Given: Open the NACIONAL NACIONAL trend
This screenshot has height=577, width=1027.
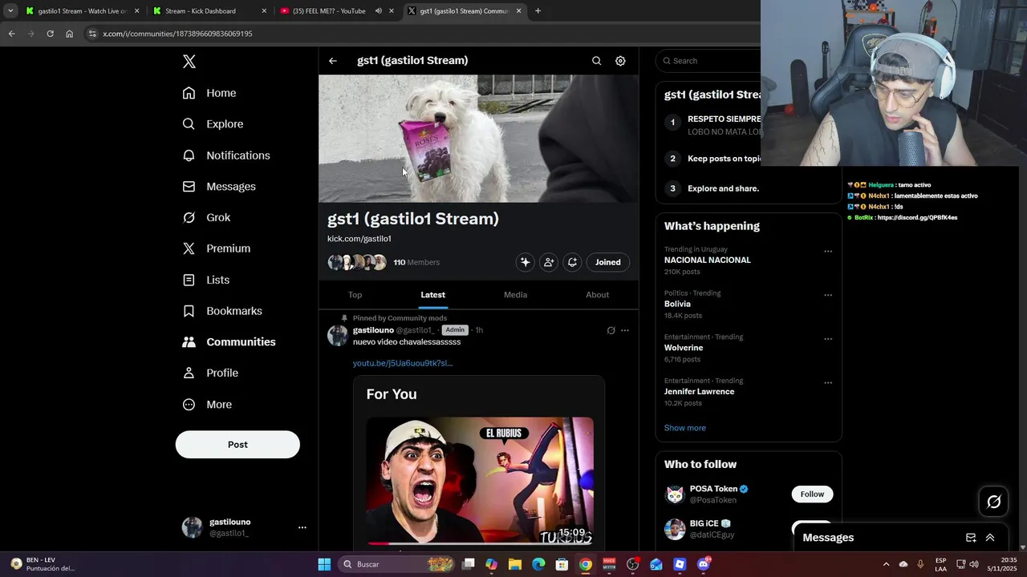Looking at the screenshot, I should pos(708,260).
